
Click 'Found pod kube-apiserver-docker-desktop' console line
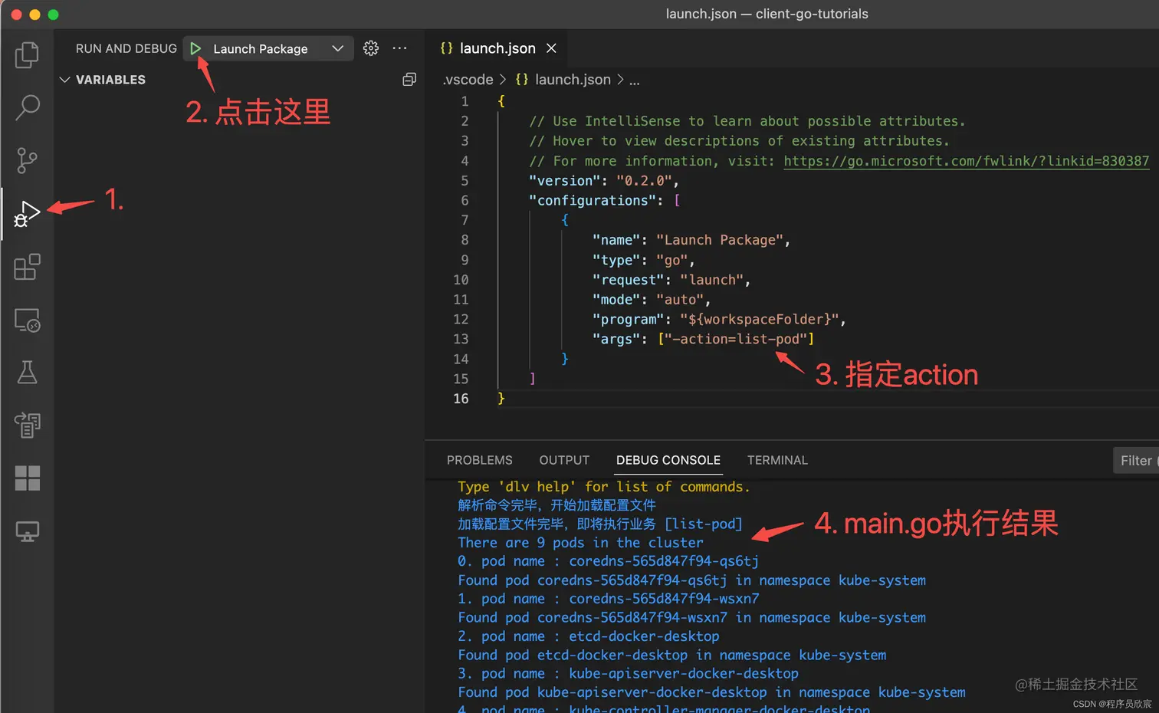click(x=711, y=692)
